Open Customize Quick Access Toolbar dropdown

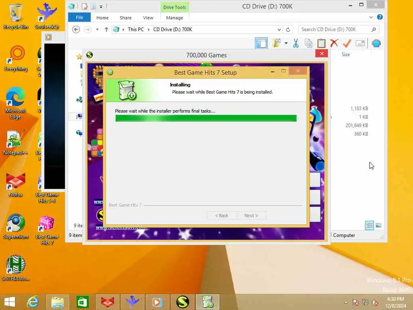(101, 6)
